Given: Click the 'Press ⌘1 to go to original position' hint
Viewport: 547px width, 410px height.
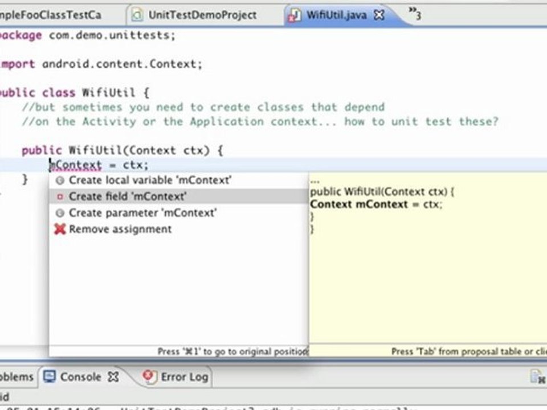Looking at the screenshot, I should tap(232, 351).
